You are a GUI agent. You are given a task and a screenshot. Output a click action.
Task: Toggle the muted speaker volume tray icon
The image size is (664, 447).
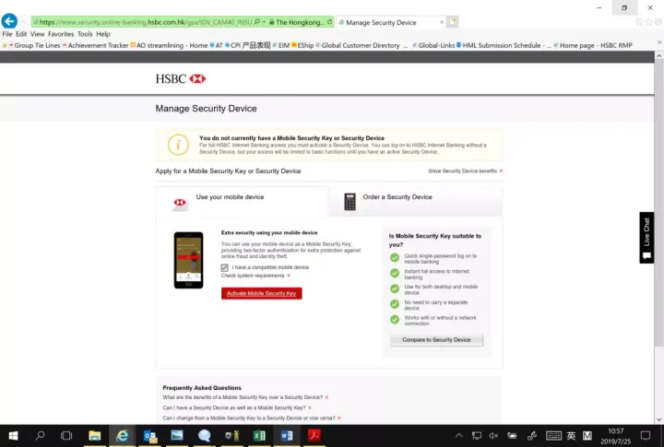point(493,436)
